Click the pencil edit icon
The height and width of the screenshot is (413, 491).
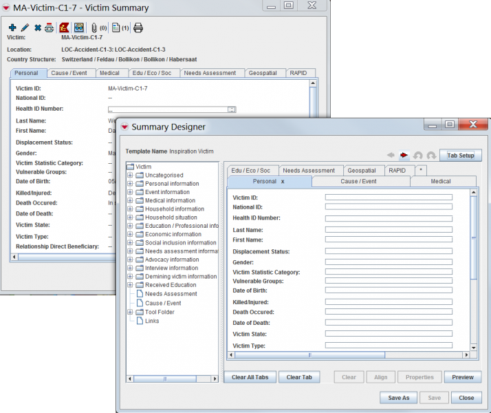point(25,28)
